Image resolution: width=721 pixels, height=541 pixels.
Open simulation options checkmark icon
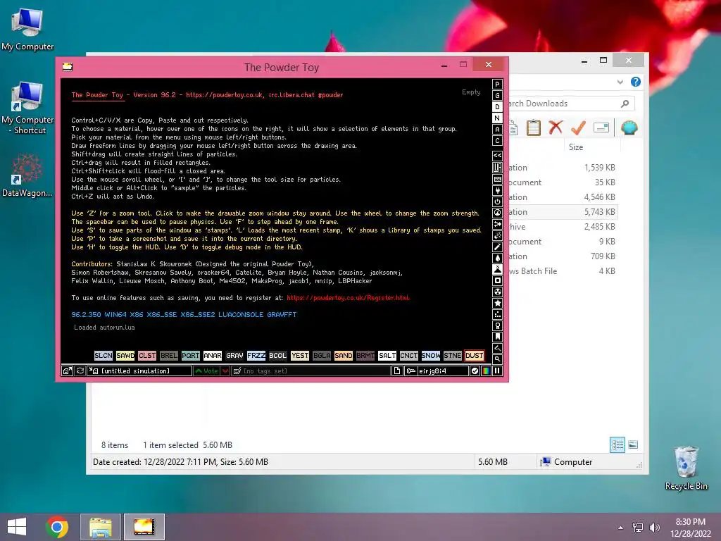pos(475,371)
